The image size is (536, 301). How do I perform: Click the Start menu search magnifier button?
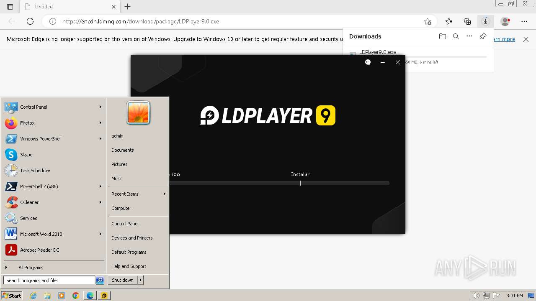click(100, 281)
